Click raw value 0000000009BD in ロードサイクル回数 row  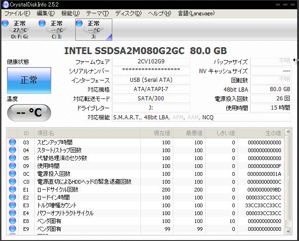[264, 190]
